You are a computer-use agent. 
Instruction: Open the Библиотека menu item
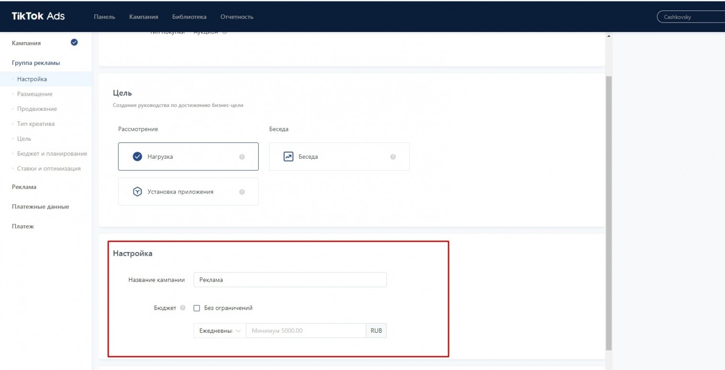[x=189, y=17]
